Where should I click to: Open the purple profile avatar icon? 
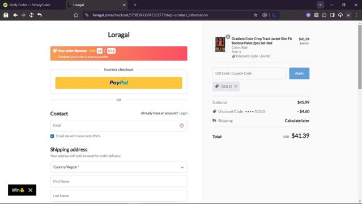tap(308, 15)
